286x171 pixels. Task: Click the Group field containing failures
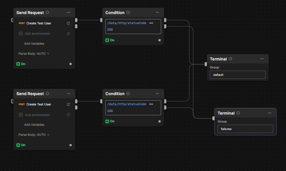click(x=245, y=129)
